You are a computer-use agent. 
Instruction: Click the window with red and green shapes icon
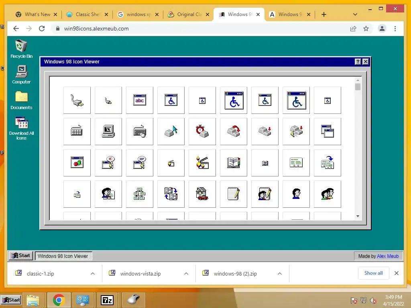[x=77, y=163]
